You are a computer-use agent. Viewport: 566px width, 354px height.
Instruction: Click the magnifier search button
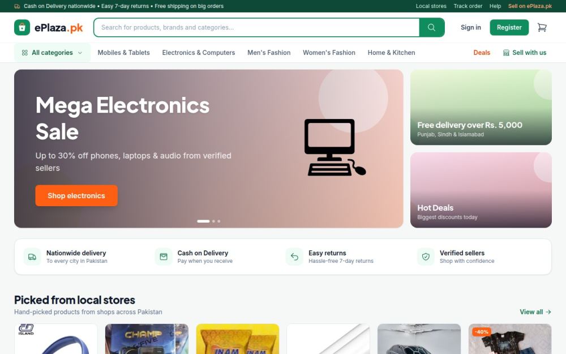[x=432, y=27]
